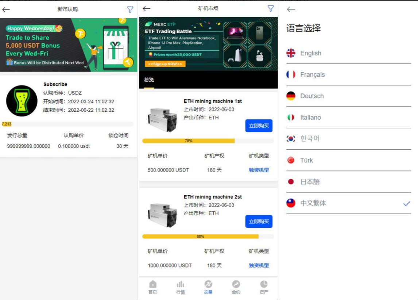Click the filter funnel icon in 矿机市场 header
This screenshot has height=300, width=418.
[270, 8]
